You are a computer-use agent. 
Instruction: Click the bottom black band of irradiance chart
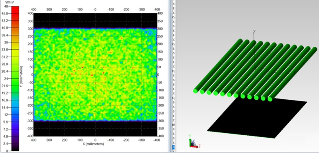pos(95,129)
